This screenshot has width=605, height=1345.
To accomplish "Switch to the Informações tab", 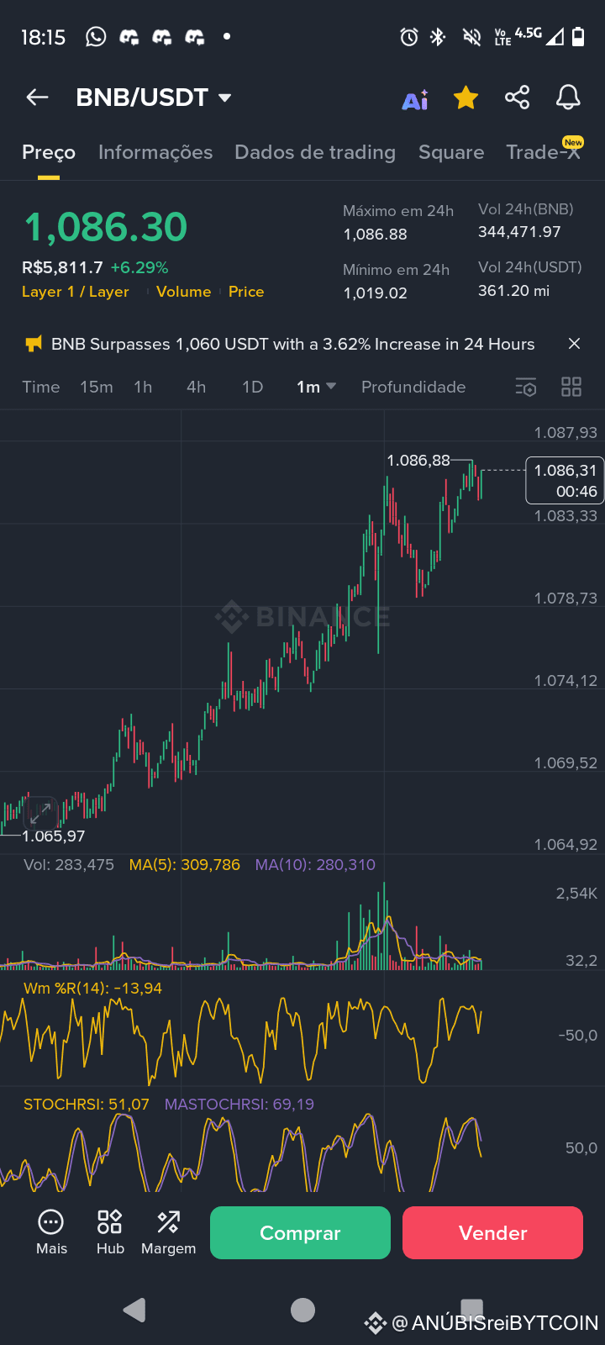I will [x=155, y=152].
